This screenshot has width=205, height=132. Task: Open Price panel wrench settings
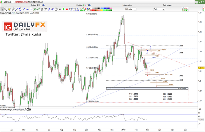coord(5,13)
